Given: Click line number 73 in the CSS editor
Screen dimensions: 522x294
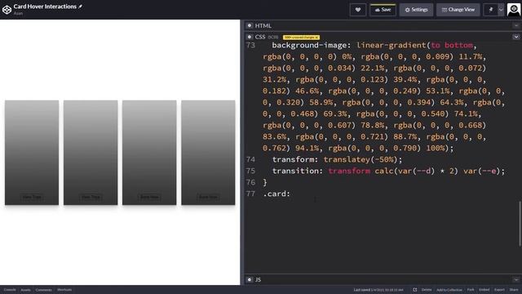Looking at the screenshot, I should pos(250,45).
